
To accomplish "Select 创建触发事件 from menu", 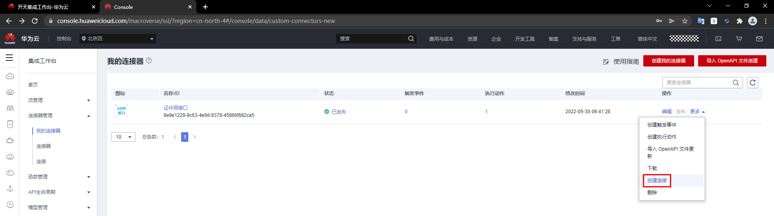I will pos(672,125).
